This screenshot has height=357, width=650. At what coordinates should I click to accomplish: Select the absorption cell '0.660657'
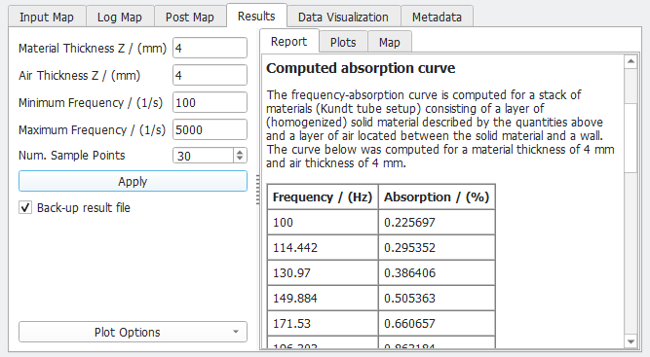pyautogui.click(x=437, y=323)
